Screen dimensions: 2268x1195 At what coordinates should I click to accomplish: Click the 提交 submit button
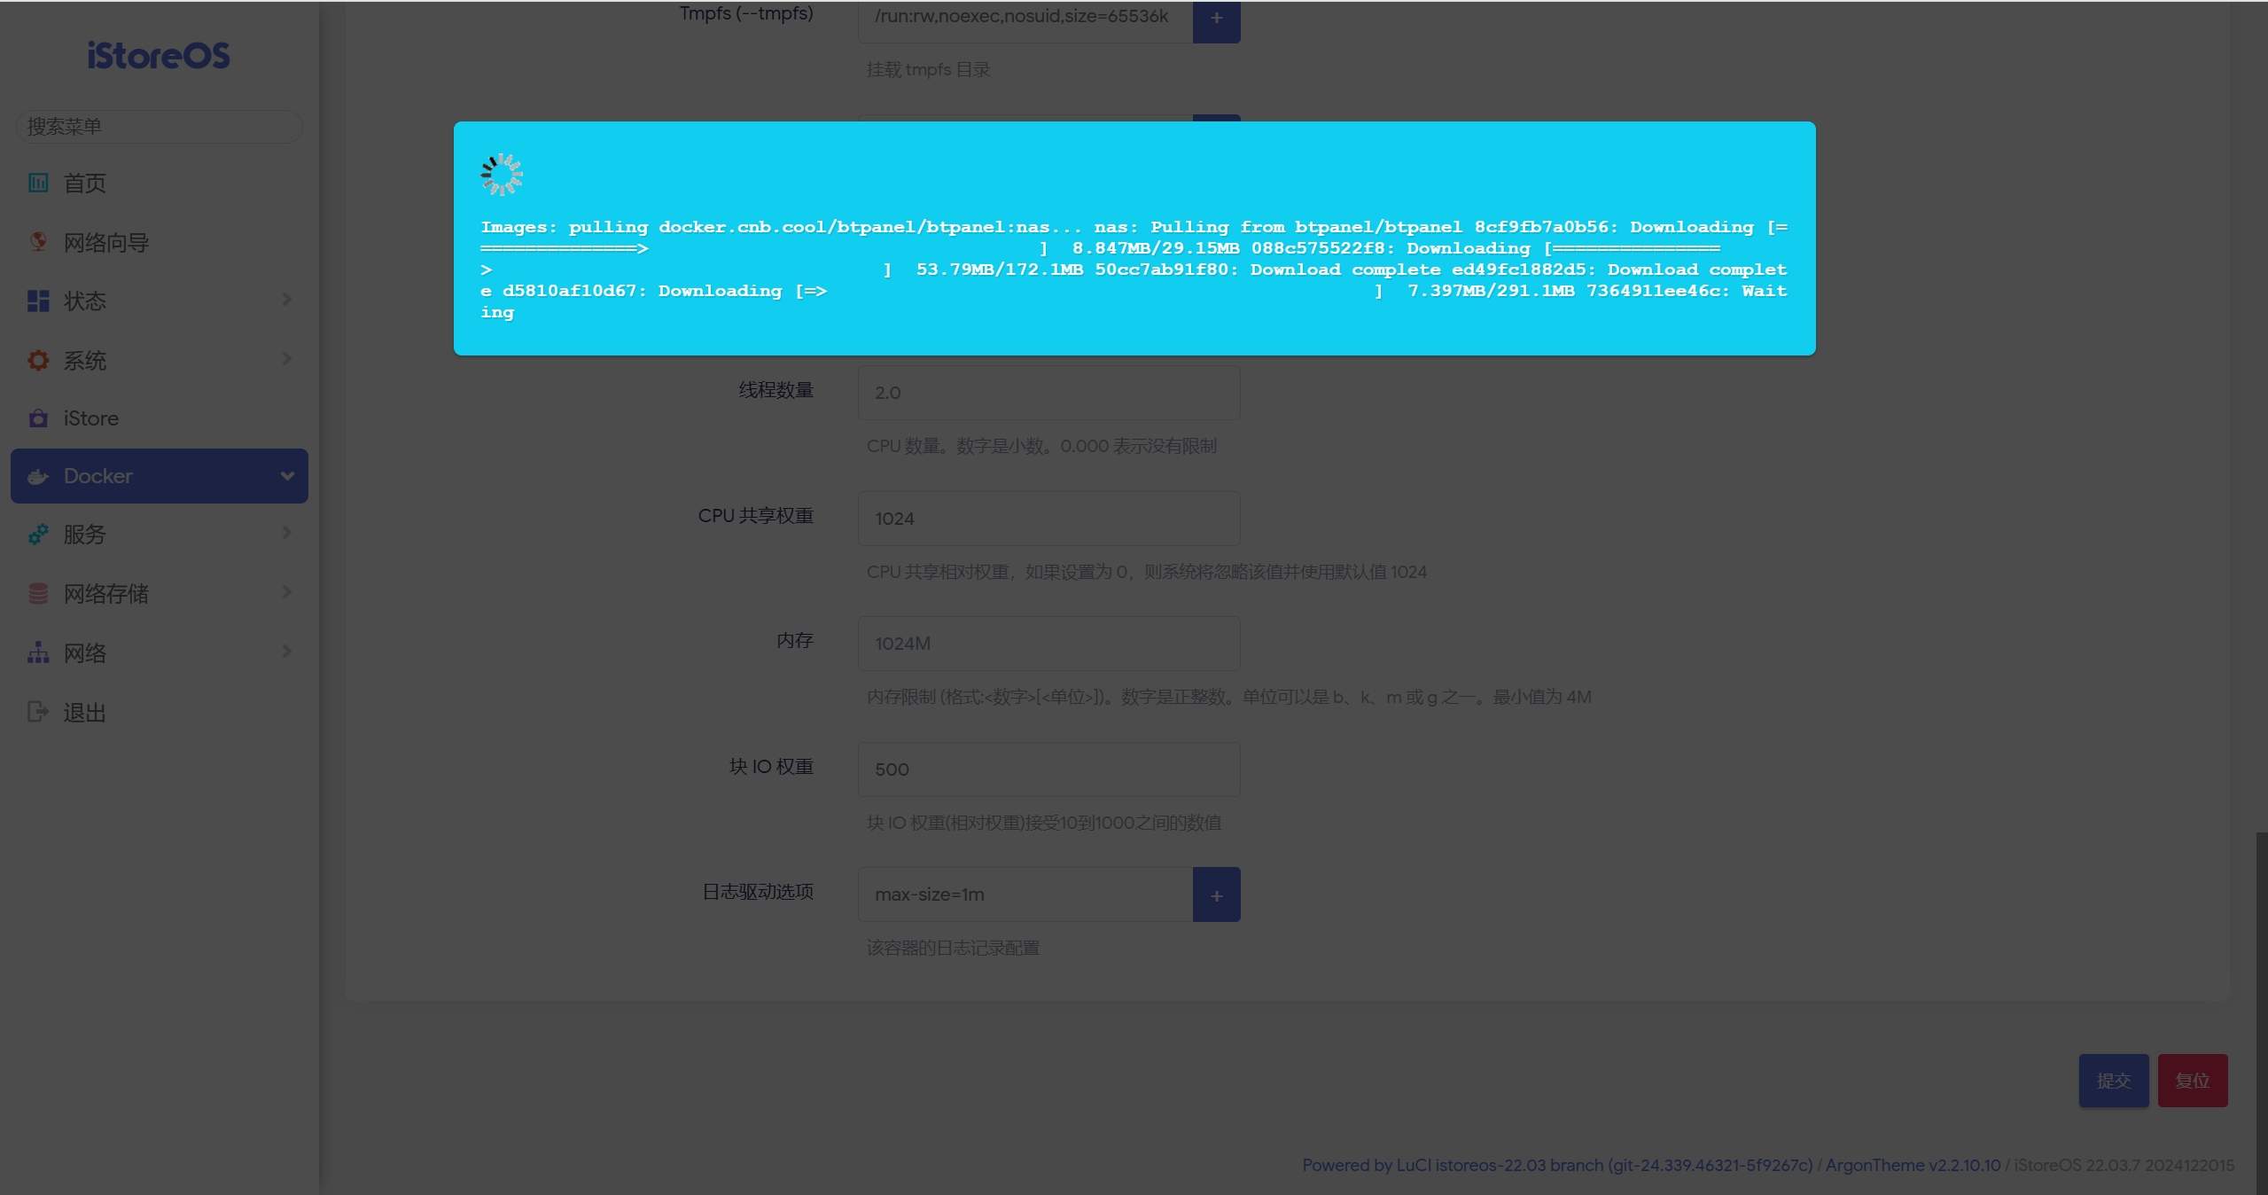[x=2113, y=1080]
